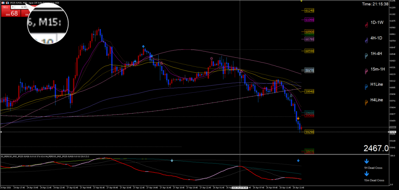Image resolution: width=399 pixels, height=190 pixels.
Task: Select the magenta 61090 price label
Action: pyautogui.click(x=310, y=19)
